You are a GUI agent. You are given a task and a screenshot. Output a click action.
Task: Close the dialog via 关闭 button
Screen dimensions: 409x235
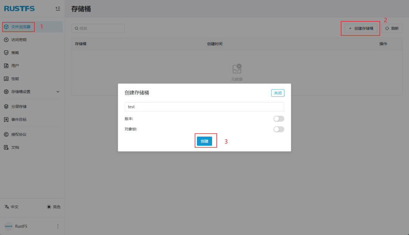pos(278,93)
